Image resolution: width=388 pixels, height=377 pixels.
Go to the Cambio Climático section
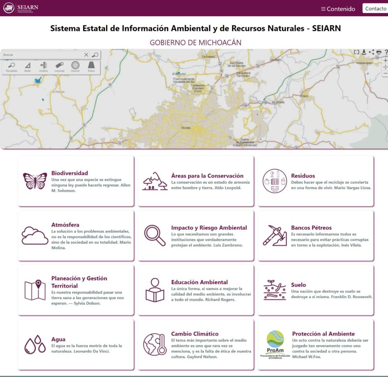(196, 344)
